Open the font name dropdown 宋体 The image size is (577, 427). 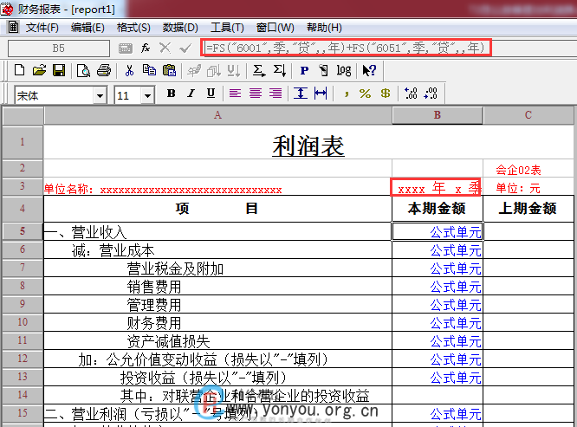click(x=100, y=96)
